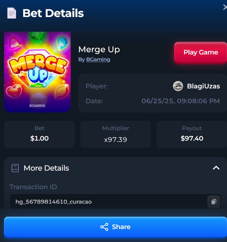Click the More Details book icon

[15, 168]
